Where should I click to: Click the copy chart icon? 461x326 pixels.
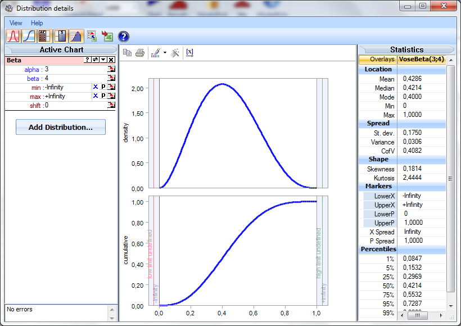pyautogui.click(x=128, y=52)
